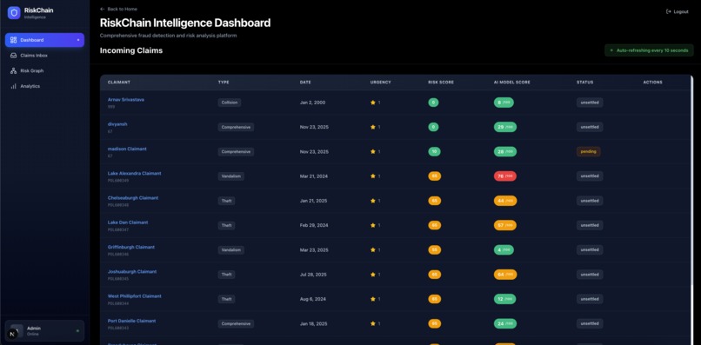The width and height of the screenshot is (701, 345).
Task: Open the Griffinburgh Claimant link
Action: (131, 247)
